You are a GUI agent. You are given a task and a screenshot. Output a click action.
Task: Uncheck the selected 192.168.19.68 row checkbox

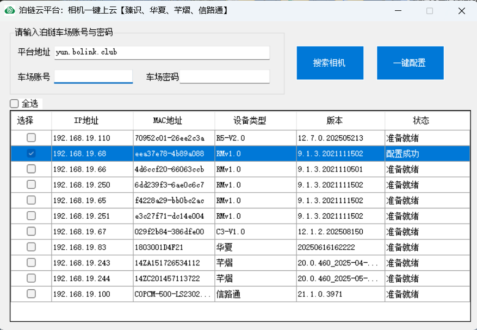(x=32, y=154)
